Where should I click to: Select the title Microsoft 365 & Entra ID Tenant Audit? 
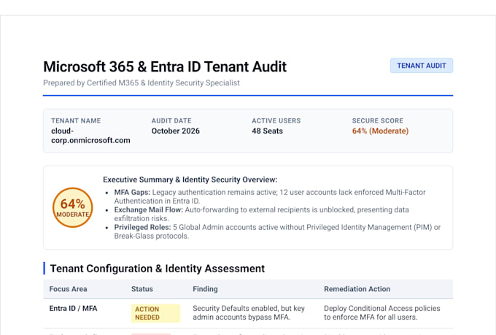[x=165, y=67]
